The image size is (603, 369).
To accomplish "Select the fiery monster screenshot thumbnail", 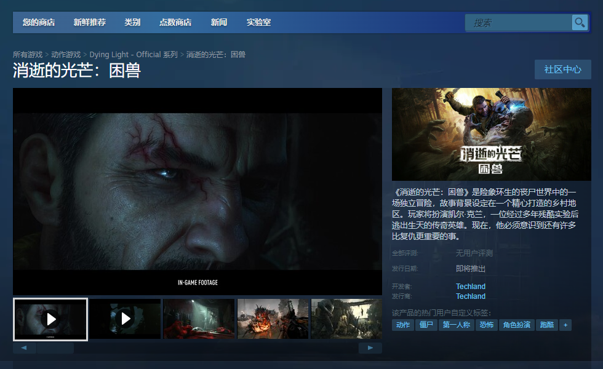I will pos(273,319).
